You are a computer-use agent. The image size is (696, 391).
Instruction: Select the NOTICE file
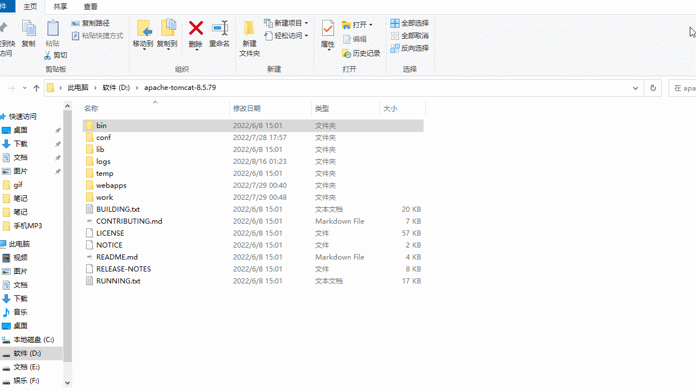[253, 245]
